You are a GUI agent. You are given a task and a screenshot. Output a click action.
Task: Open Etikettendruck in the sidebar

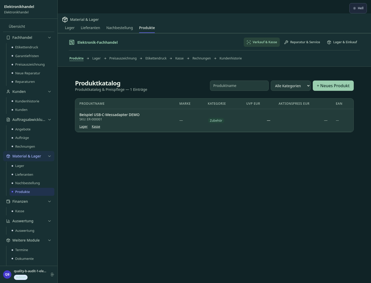click(x=32, y=47)
